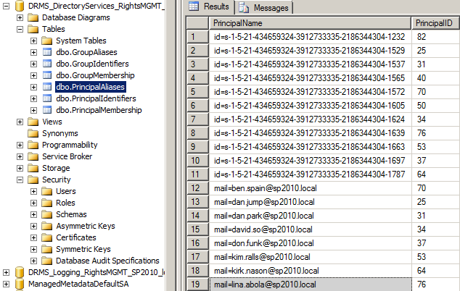Click the Asymmetric Keys folder icon

[48, 226]
